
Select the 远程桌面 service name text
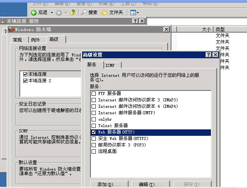click(x=108, y=151)
